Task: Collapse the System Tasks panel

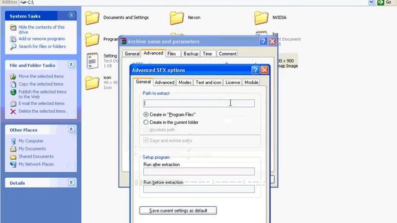Action: tap(71, 15)
